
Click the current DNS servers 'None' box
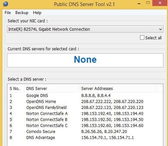click(85, 60)
